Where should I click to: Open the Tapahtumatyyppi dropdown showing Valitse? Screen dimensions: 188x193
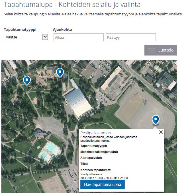26,37
